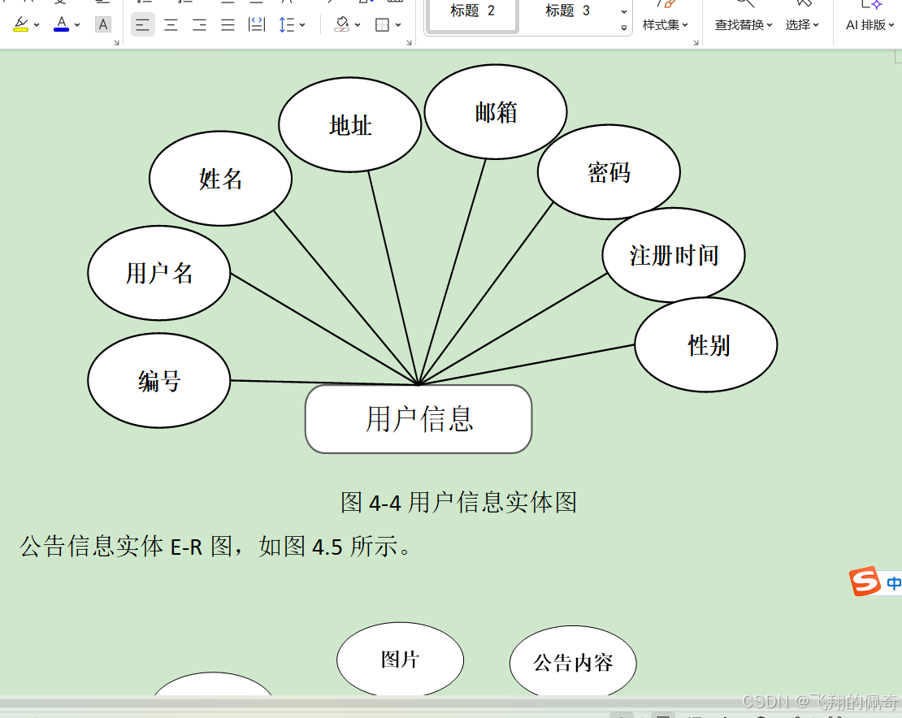Click the yellow highlight color swatch
Screen dimensions: 902x718
tap(21, 29)
